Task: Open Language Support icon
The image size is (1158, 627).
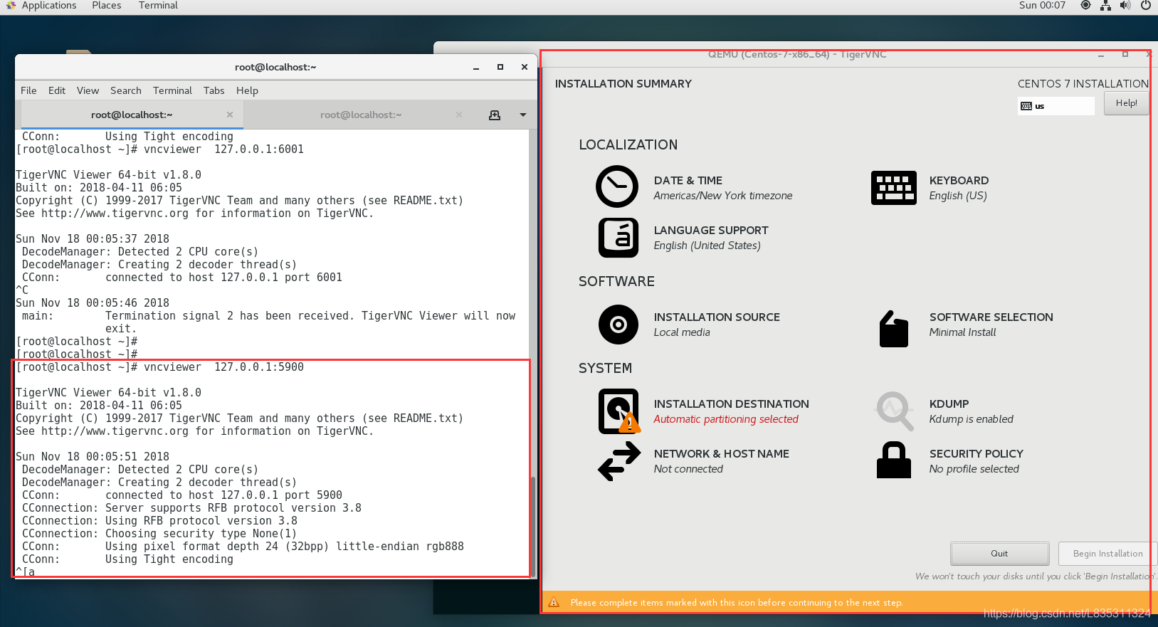Action: 618,237
